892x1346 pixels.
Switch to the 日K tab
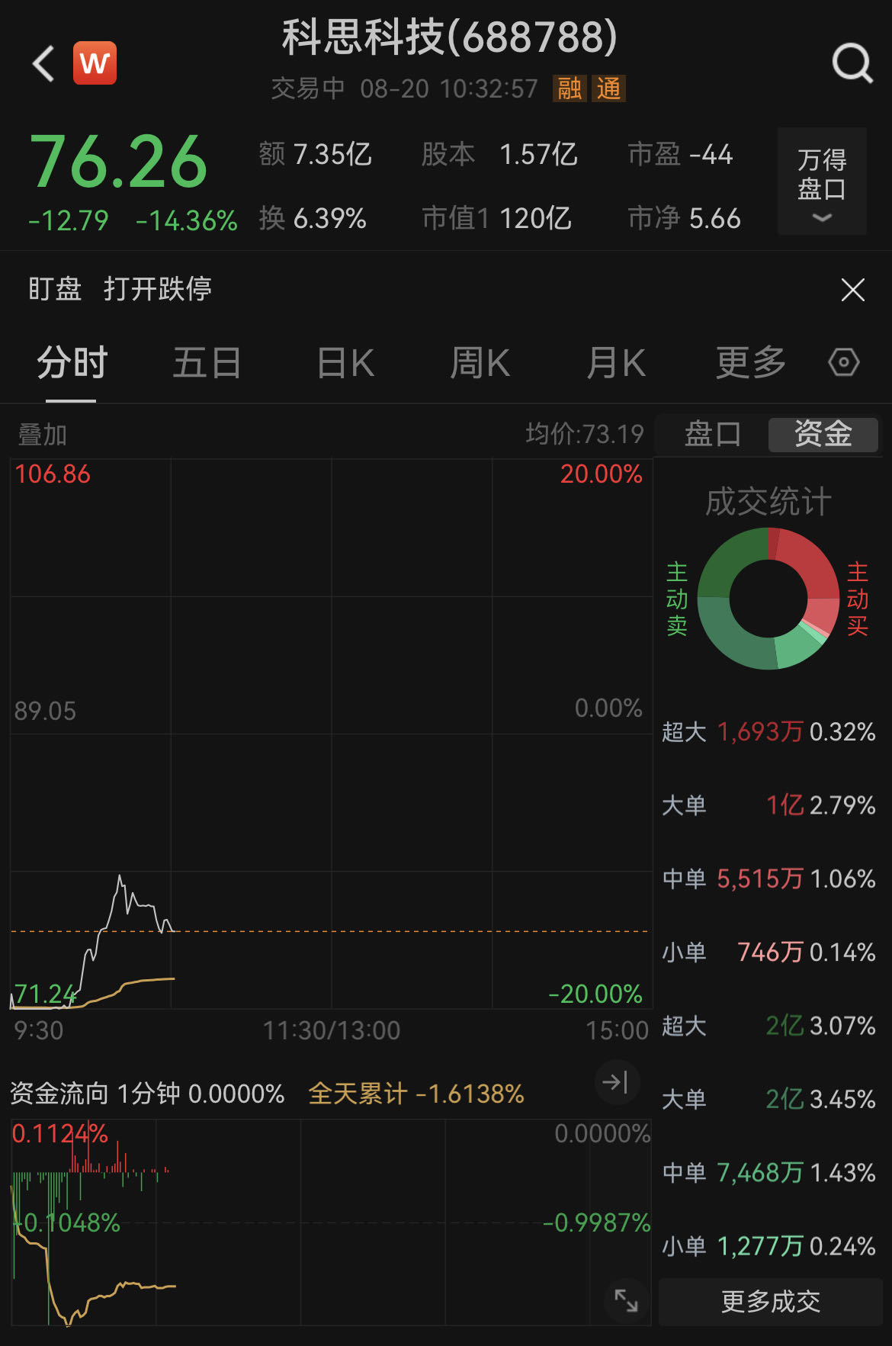[345, 362]
